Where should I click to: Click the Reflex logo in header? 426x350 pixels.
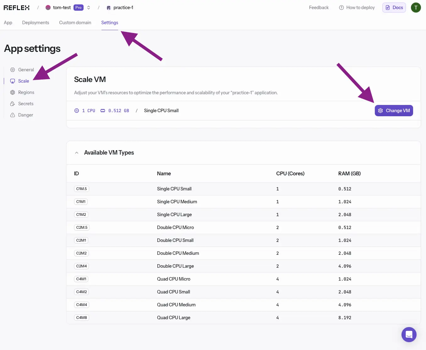(17, 8)
